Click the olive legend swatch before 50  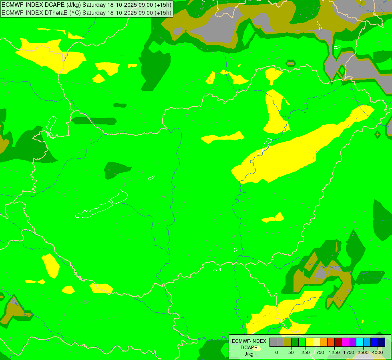[x=288, y=342]
